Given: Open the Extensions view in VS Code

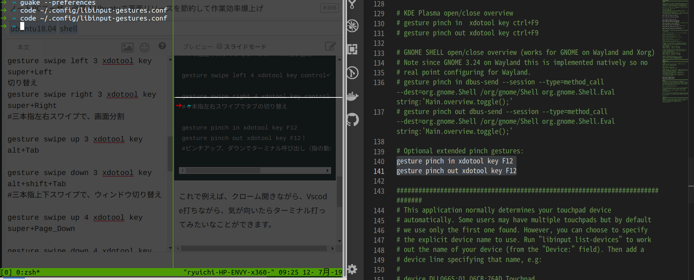Looking at the screenshot, I should 352,49.
